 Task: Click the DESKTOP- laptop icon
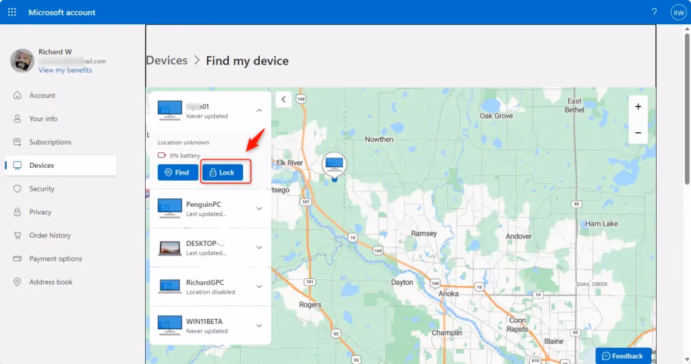point(169,248)
